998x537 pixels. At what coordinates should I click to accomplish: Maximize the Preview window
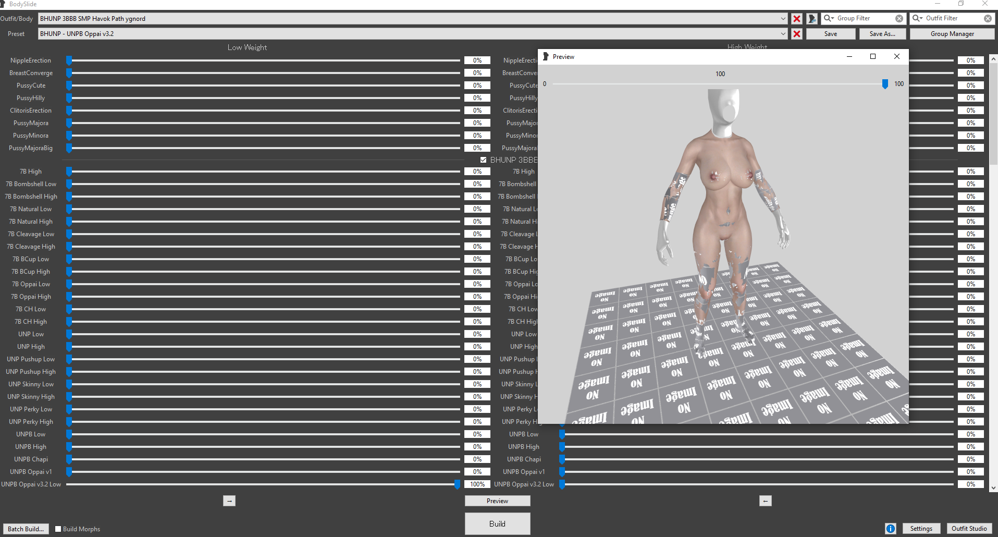click(x=873, y=56)
